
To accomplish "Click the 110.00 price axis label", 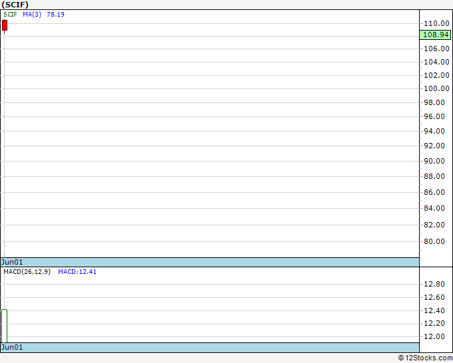I will click(436, 23).
